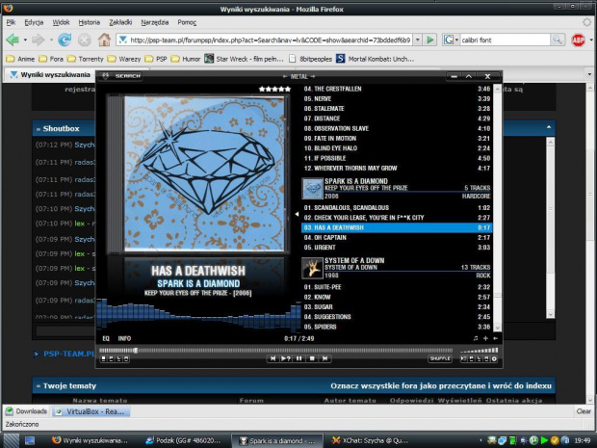Open the forward history dropdown arrow

click(x=51, y=40)
